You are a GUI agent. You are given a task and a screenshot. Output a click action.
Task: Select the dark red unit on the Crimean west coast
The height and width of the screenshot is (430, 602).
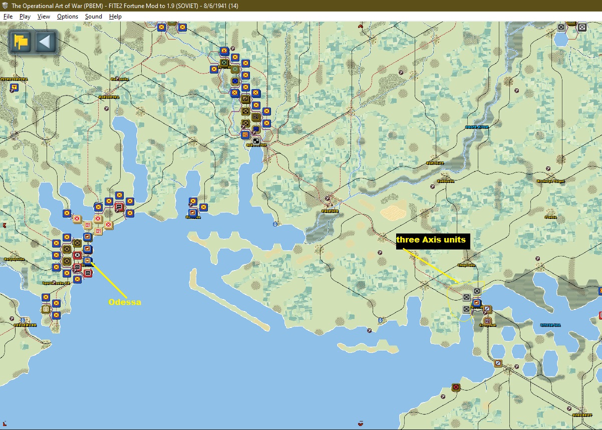[x=456, y=387]
